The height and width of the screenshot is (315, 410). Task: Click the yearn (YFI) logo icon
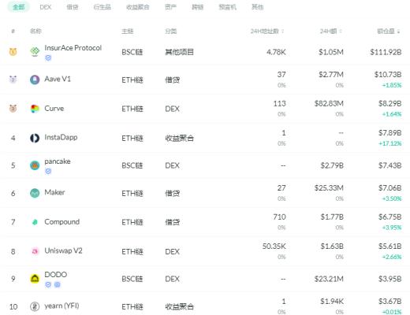tap(35, 306)
